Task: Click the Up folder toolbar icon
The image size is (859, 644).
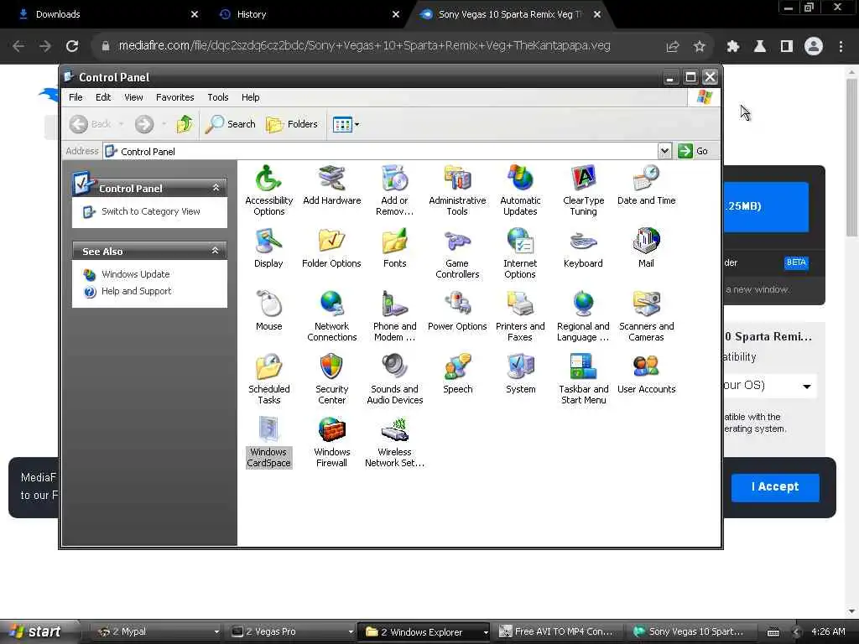Action: pyautogui.click(x=184, y=124)
